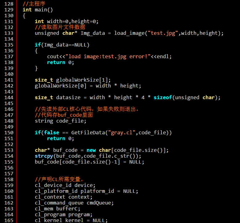Click "return 0;" on line 138
This screenshot has height=223, width=240.
60,63
